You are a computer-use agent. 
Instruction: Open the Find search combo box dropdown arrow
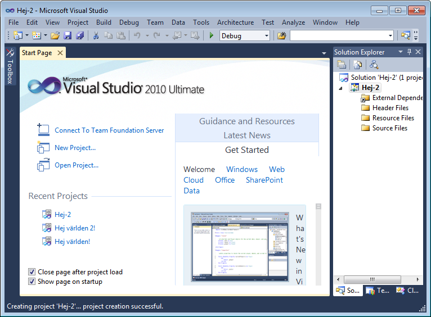[390, 35]
